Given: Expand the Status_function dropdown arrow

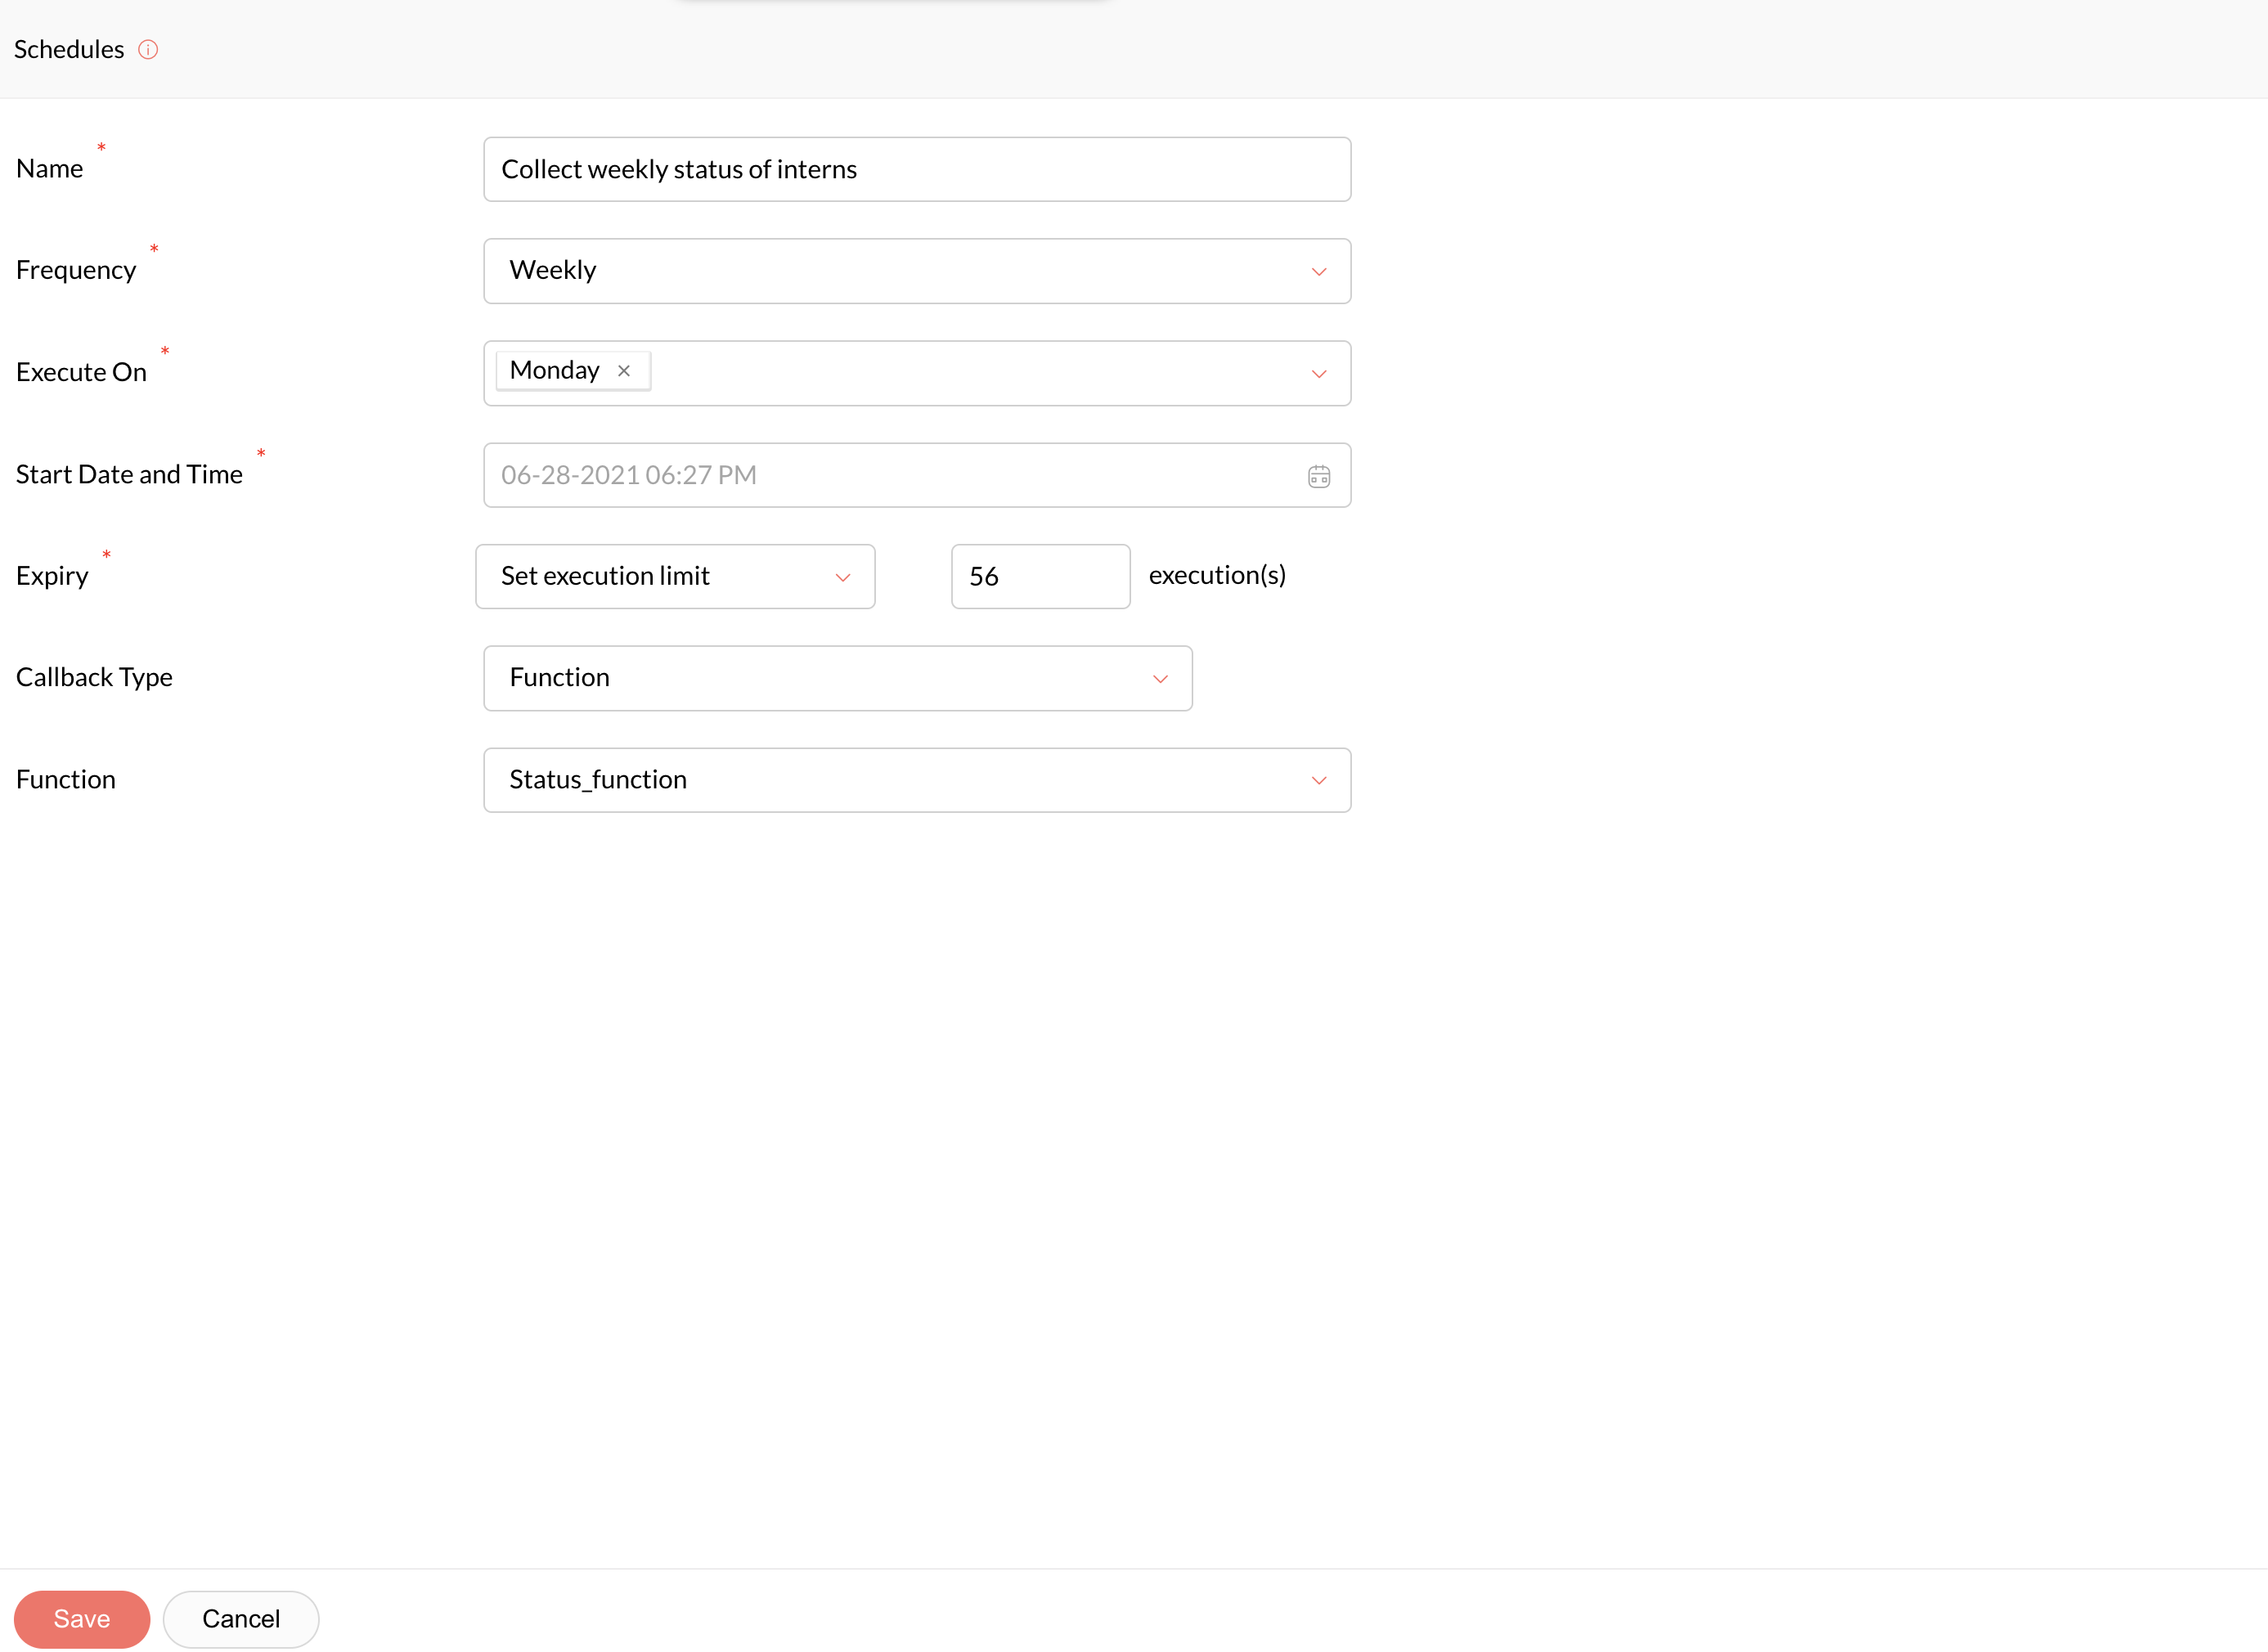Looking at the screenshot, I should click(x=1318, y=781).
